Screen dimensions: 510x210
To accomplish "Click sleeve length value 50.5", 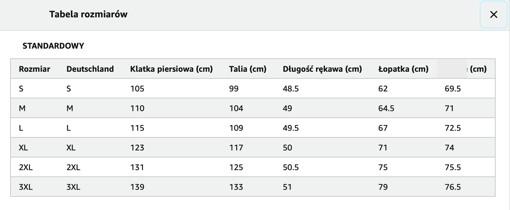I will [x=291, y=167].
